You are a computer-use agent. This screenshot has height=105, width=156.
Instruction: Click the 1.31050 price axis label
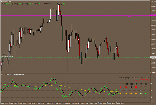[153, 20]
